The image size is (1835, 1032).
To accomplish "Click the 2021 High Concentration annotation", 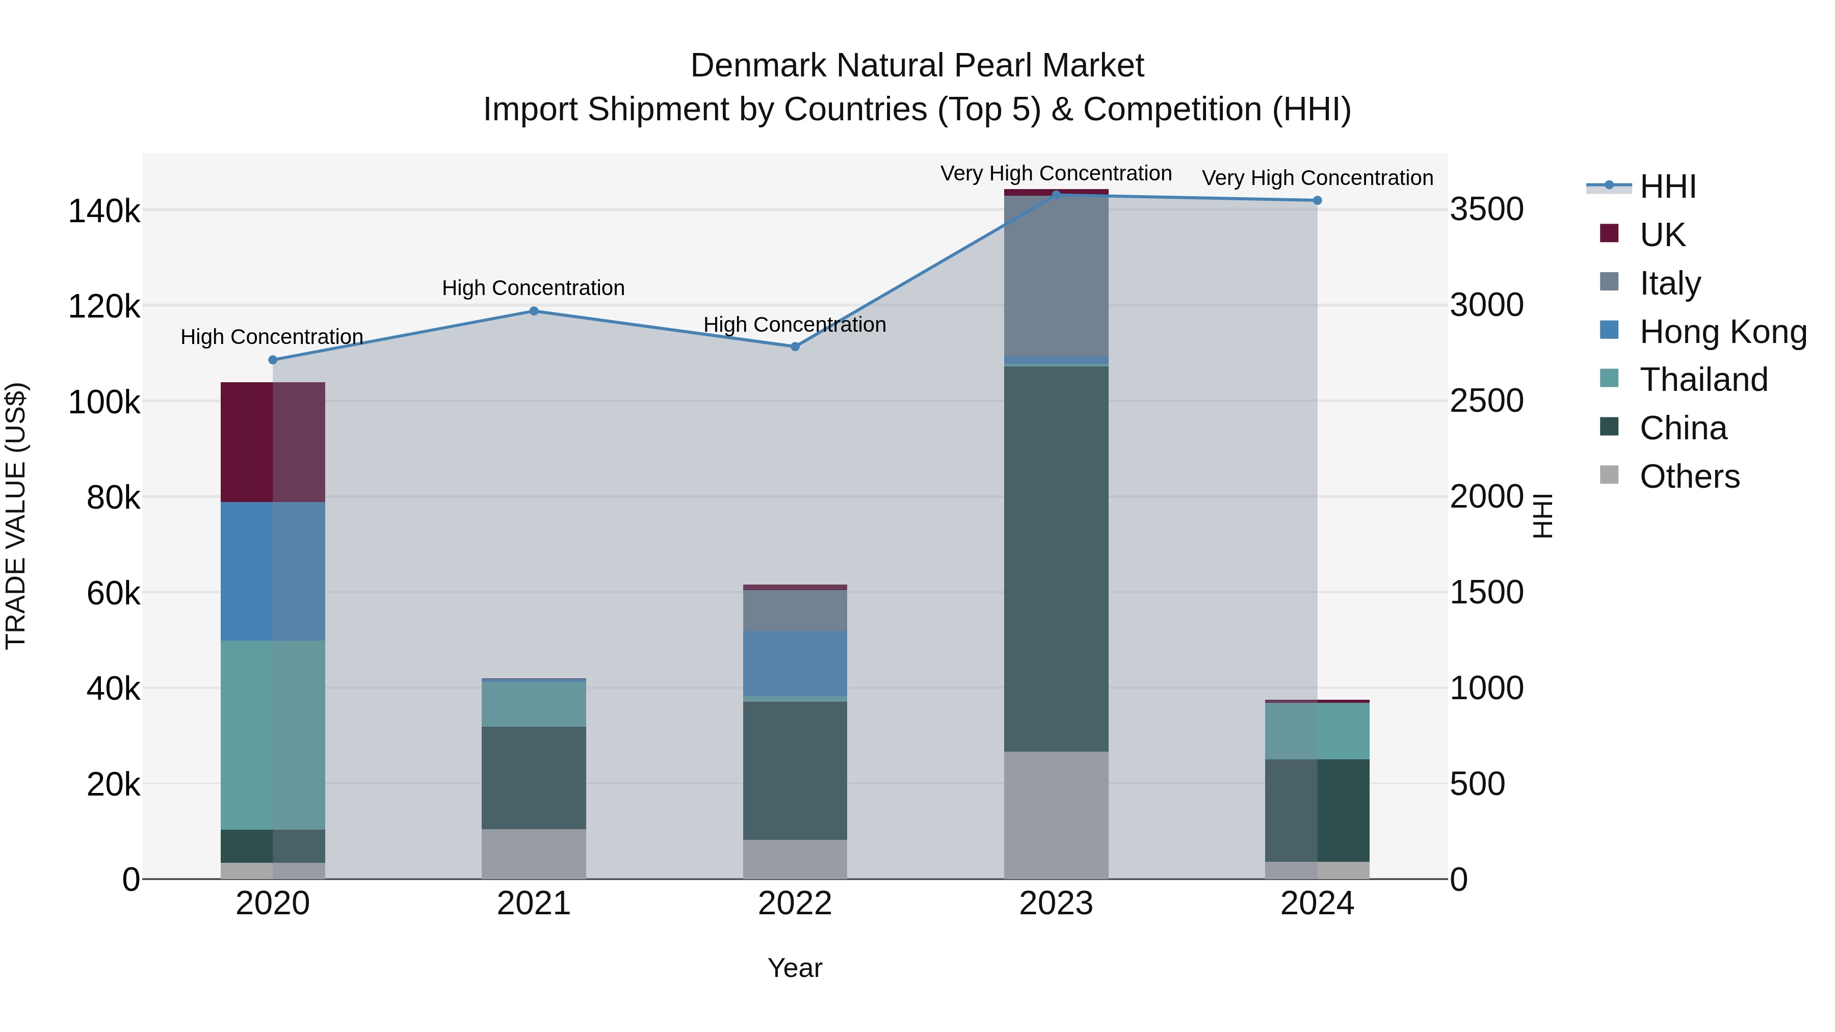I will click(x=534, y=288).
